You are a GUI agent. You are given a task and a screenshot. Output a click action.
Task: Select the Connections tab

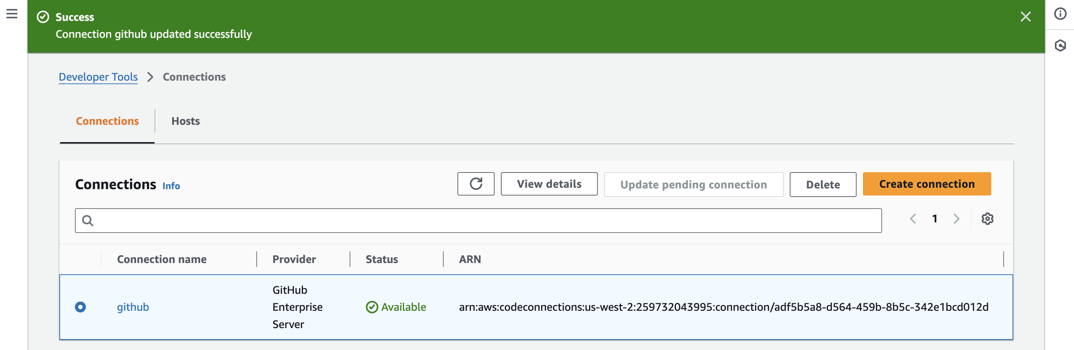pos(107,121)
